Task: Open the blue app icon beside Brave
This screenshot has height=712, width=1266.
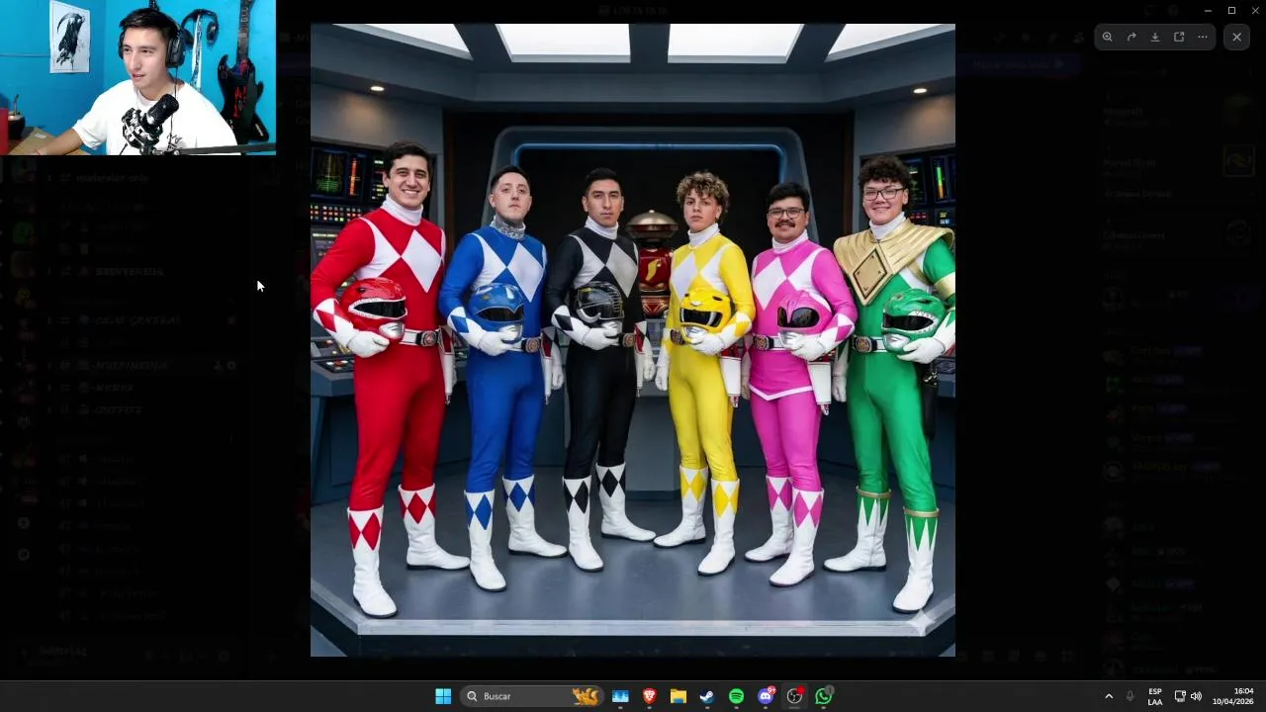Action: click(620, 696)
